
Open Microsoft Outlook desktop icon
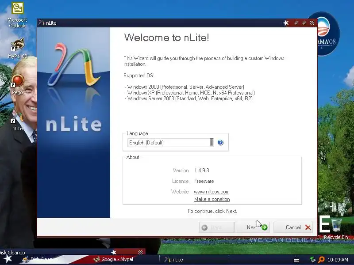(17, 15)
